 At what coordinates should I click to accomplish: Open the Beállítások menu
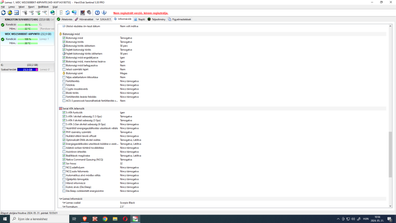click(x=43, y=7)
